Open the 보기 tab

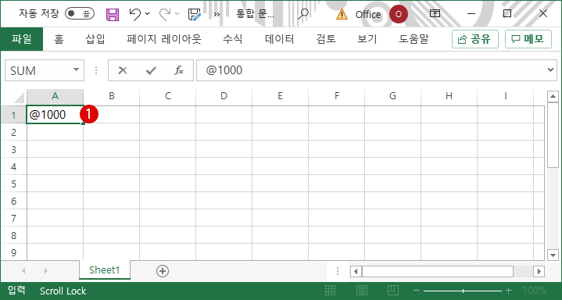click(367, 39)
